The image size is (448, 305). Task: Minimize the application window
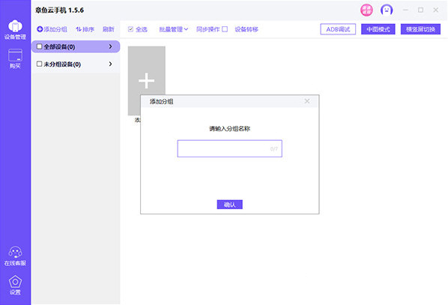[405, 10]
